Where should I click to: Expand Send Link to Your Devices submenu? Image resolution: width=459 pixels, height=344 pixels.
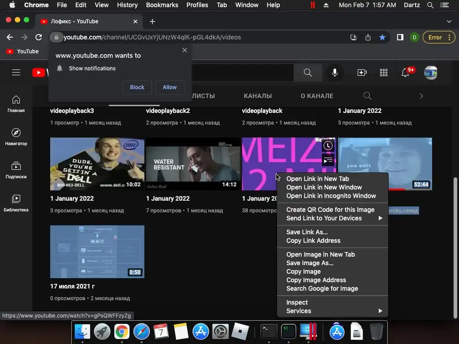[380, 218]
